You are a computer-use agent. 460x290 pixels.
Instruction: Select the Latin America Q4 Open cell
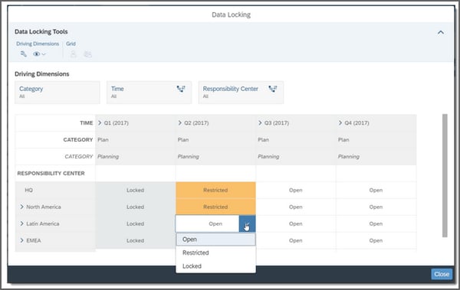tap(376, 223)
